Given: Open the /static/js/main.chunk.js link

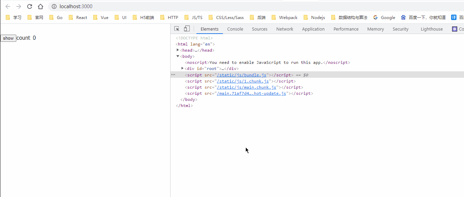Looking at the screenshot, I should click(246, 87).
